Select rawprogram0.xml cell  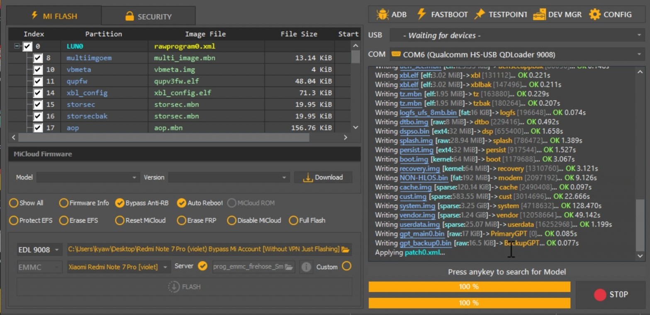(206, 46)
